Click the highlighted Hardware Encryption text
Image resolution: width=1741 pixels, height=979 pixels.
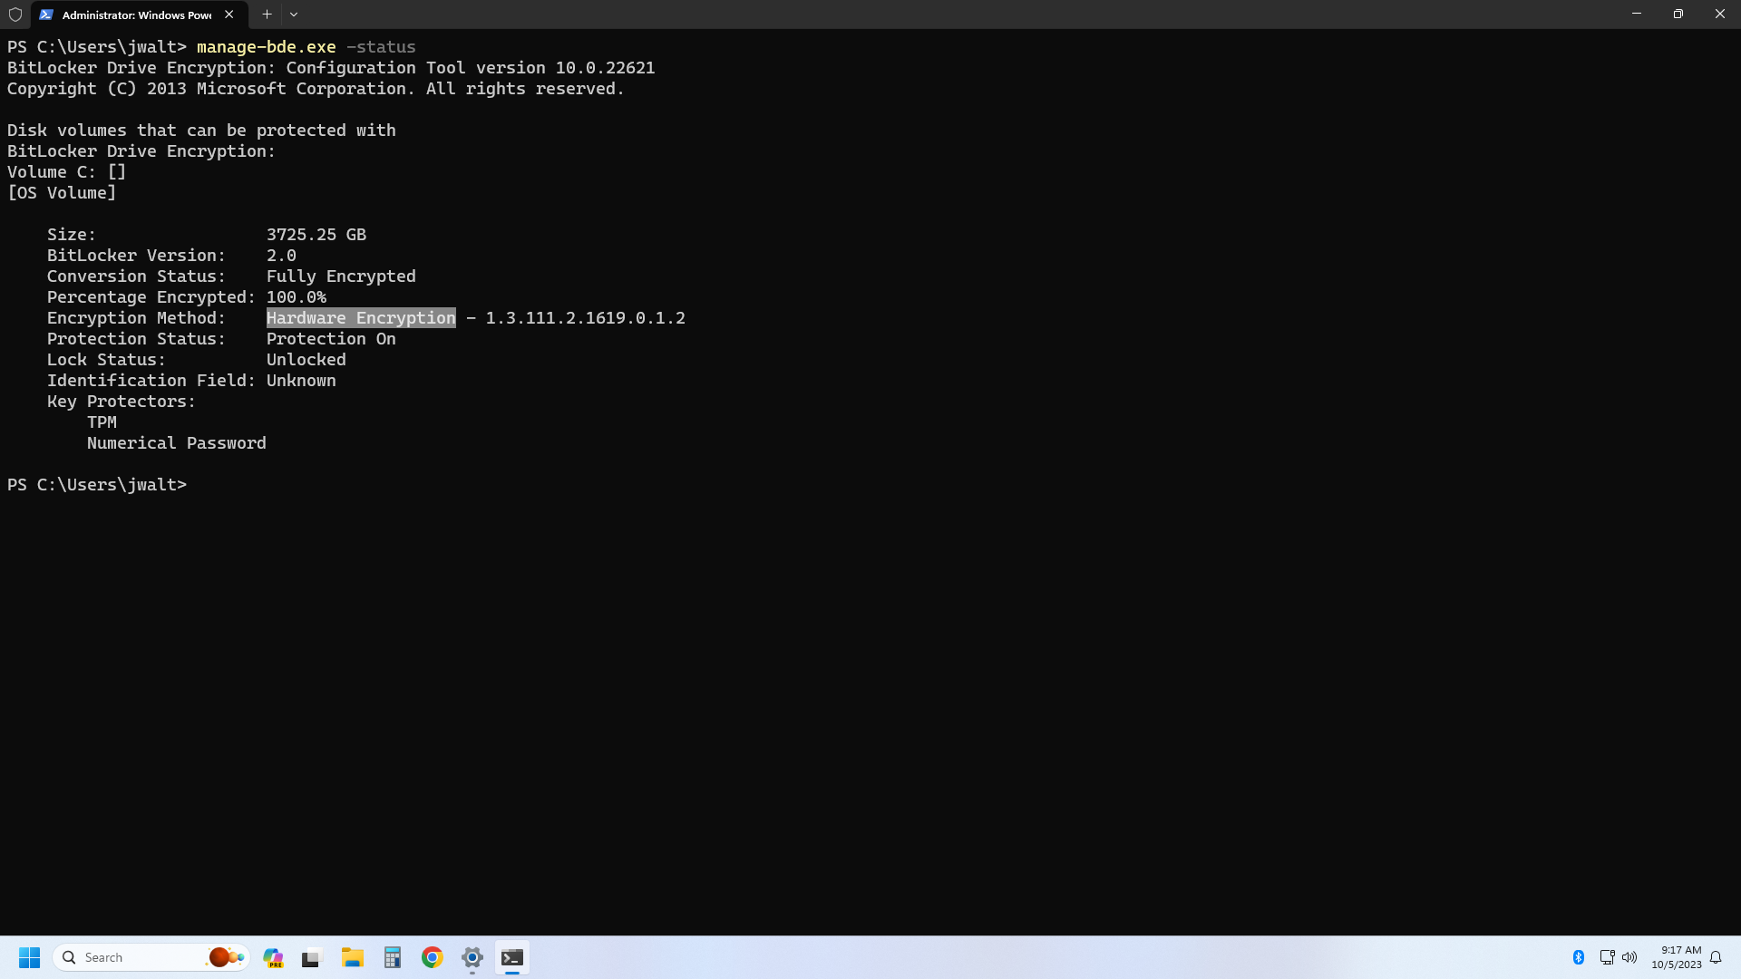point(360,316)
